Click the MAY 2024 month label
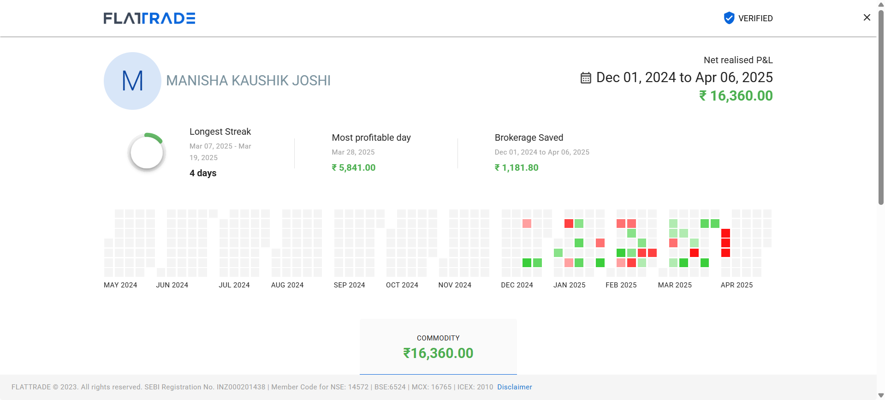 (120, 285)
